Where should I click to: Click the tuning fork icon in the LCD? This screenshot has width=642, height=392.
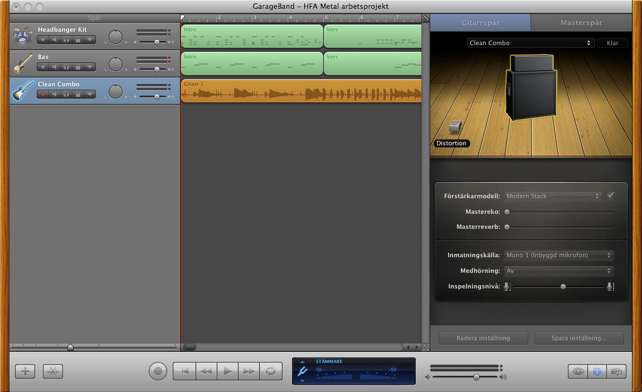click(x=303, y=371)
